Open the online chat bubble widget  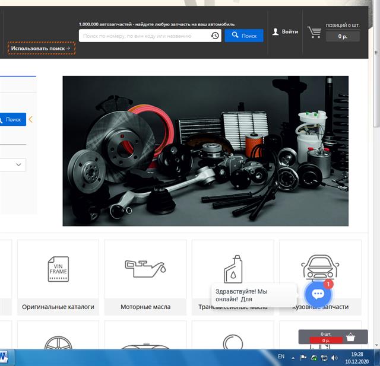[318, 294]
